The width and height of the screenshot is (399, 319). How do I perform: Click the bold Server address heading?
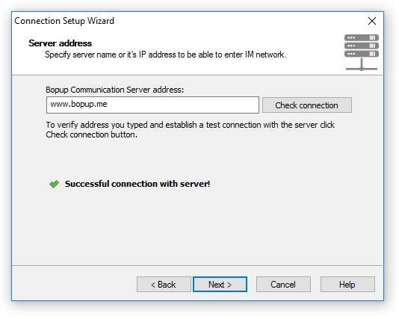coord(60,43)
